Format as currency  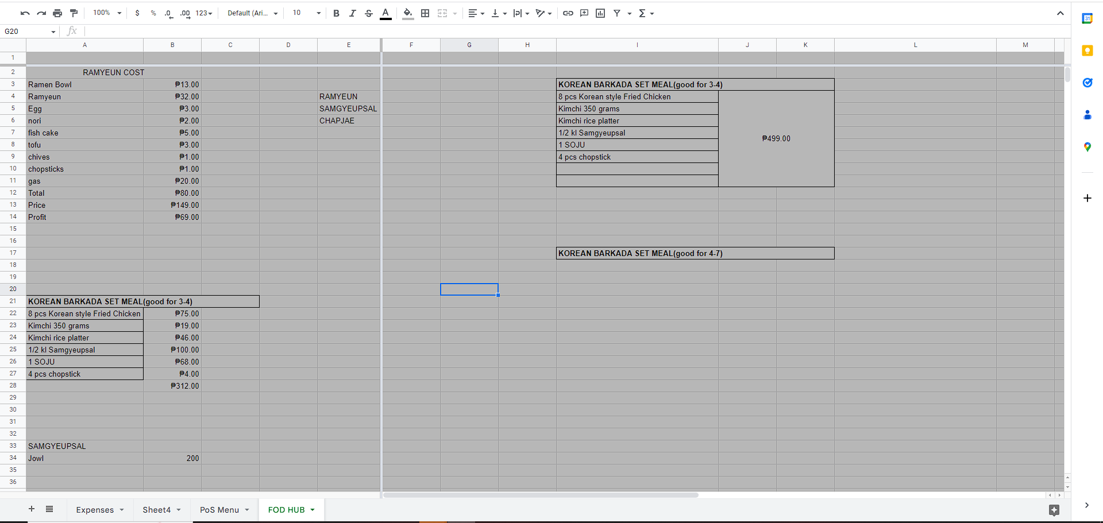coord(137,13)
